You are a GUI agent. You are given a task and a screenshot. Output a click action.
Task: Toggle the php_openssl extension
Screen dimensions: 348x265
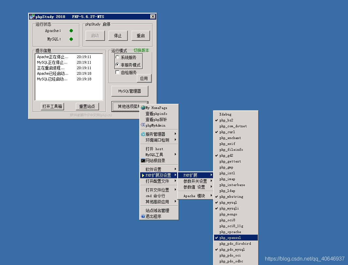pyautogui.click(x=236, y=238)
